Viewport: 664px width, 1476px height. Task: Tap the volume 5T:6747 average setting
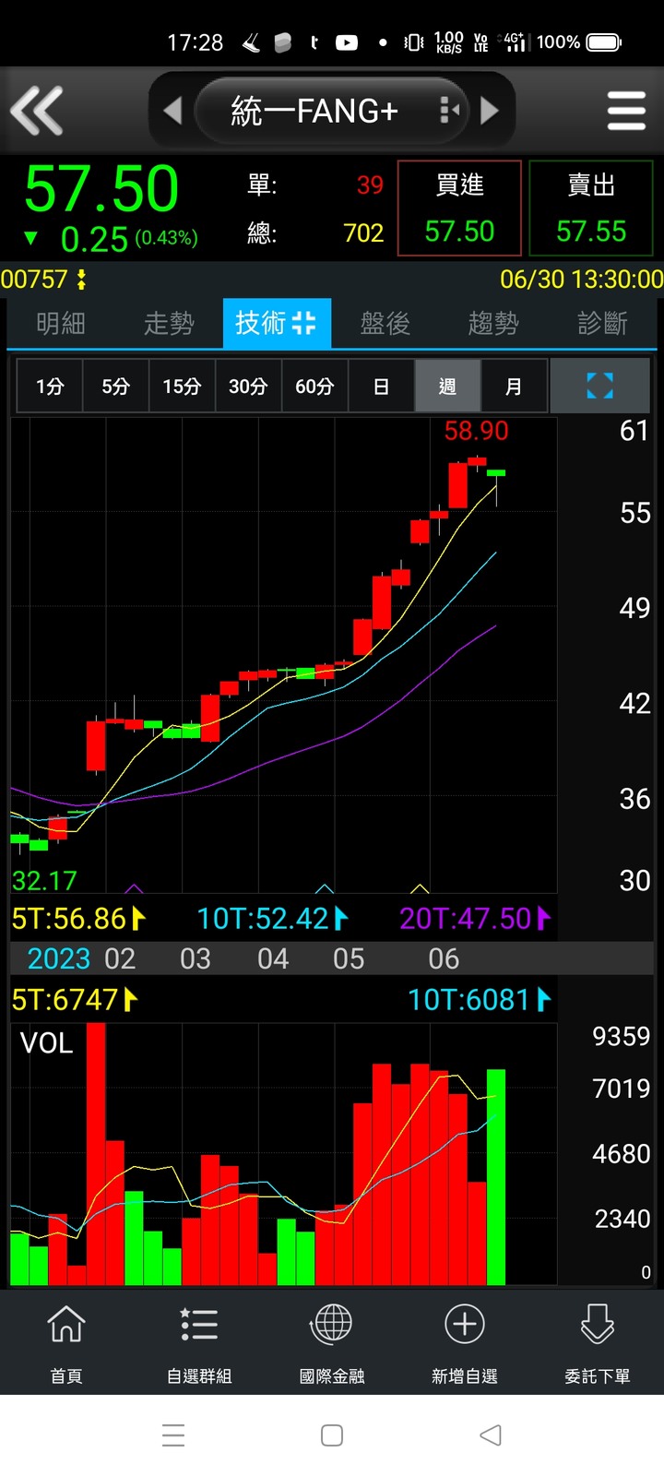tap(75, 1000)
